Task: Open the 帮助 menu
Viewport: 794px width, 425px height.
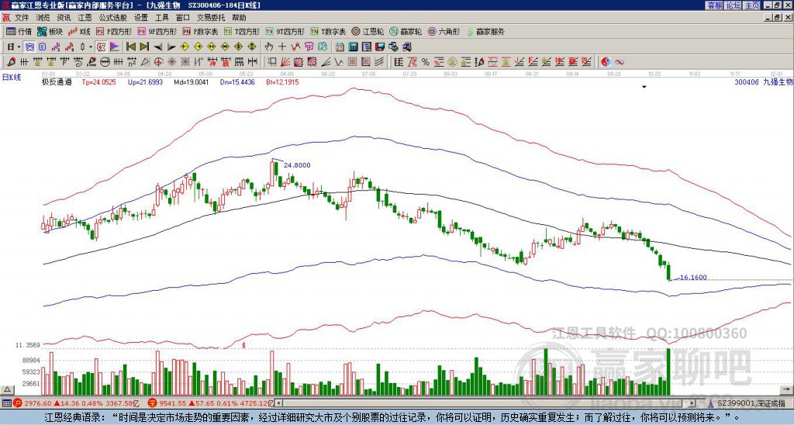Action: 239,18
